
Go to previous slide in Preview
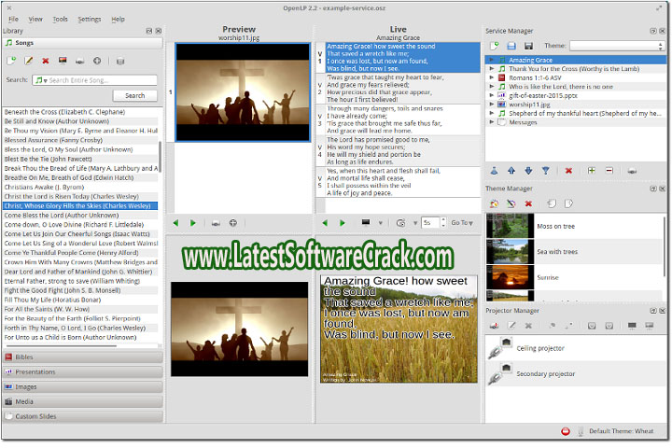pyautogui.click(x=175, y=223)
